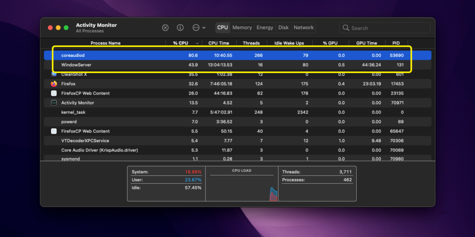475x237 pixels.
Task: Click icon of FirefoxCP Web Content 65647
Action: (x=54, y=131)
